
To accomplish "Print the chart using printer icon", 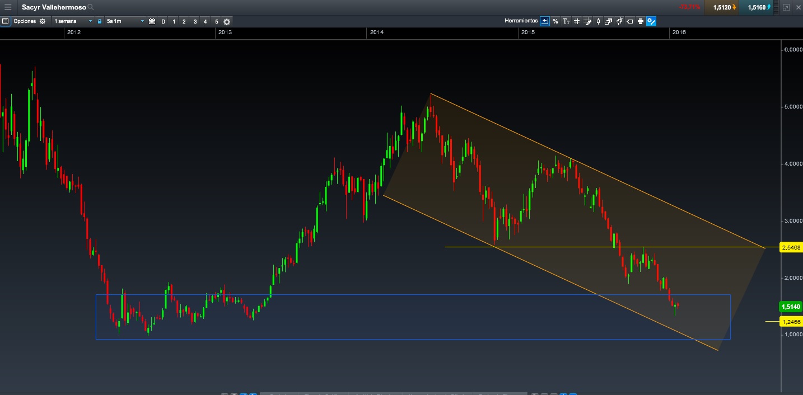I will click(x=641, y=21).
